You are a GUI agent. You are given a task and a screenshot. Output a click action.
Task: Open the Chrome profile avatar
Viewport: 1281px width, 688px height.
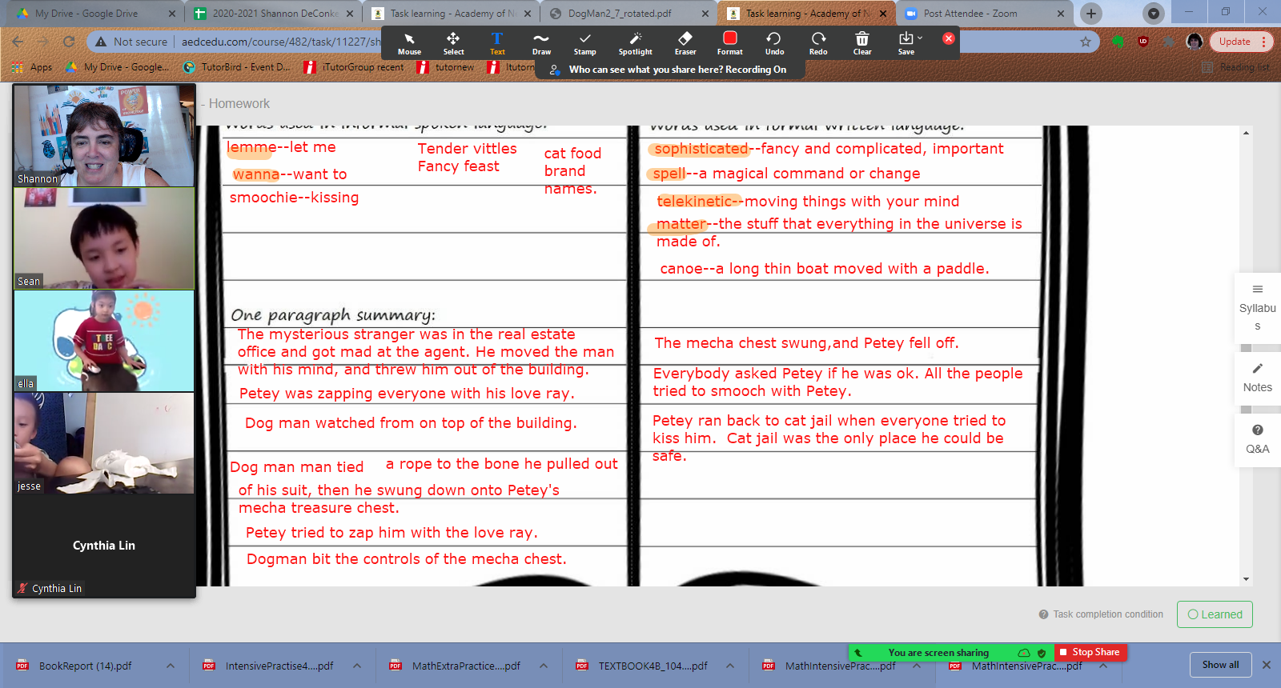[x=1195, y=42]
